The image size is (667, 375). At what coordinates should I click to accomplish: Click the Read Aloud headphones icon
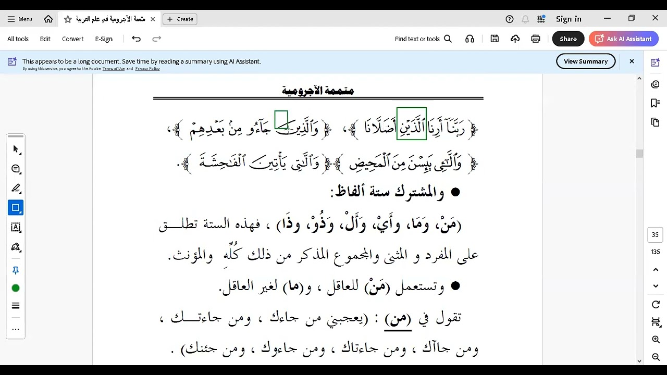tap(470, 39)
